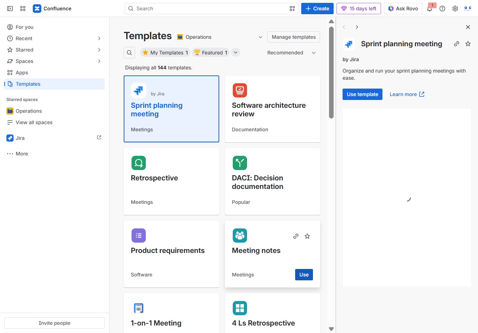Click the DACI decision template icon

point(240,163)
